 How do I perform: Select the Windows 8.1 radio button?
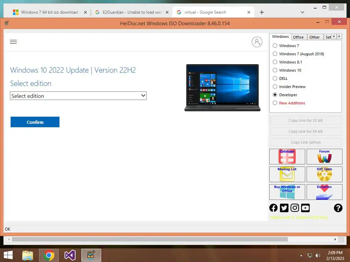275,62
